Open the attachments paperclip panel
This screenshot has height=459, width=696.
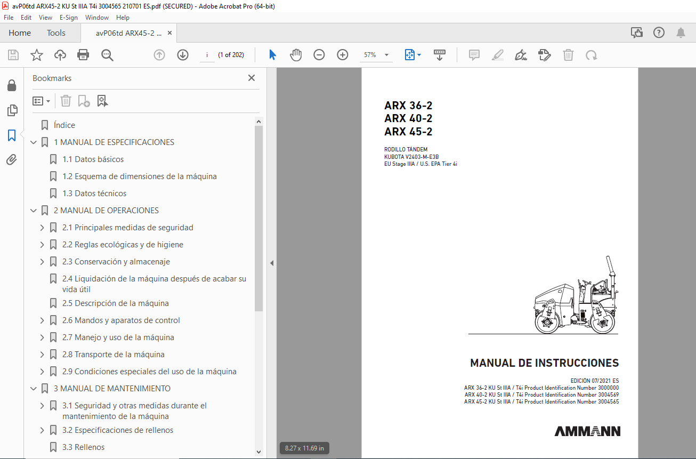[12, 160]
